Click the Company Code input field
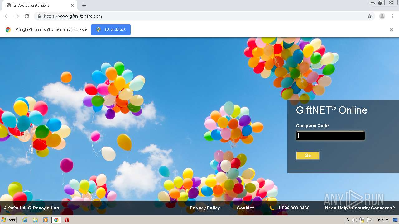 click(x=330, y=136)
